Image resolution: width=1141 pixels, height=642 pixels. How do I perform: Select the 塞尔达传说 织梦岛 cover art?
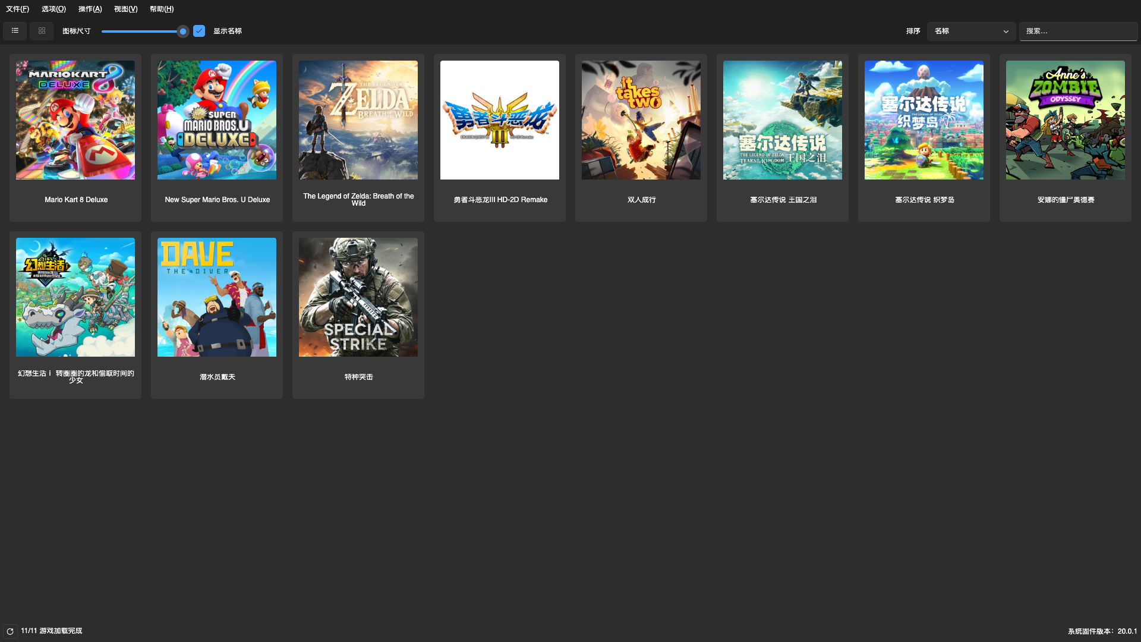(924, 120)
